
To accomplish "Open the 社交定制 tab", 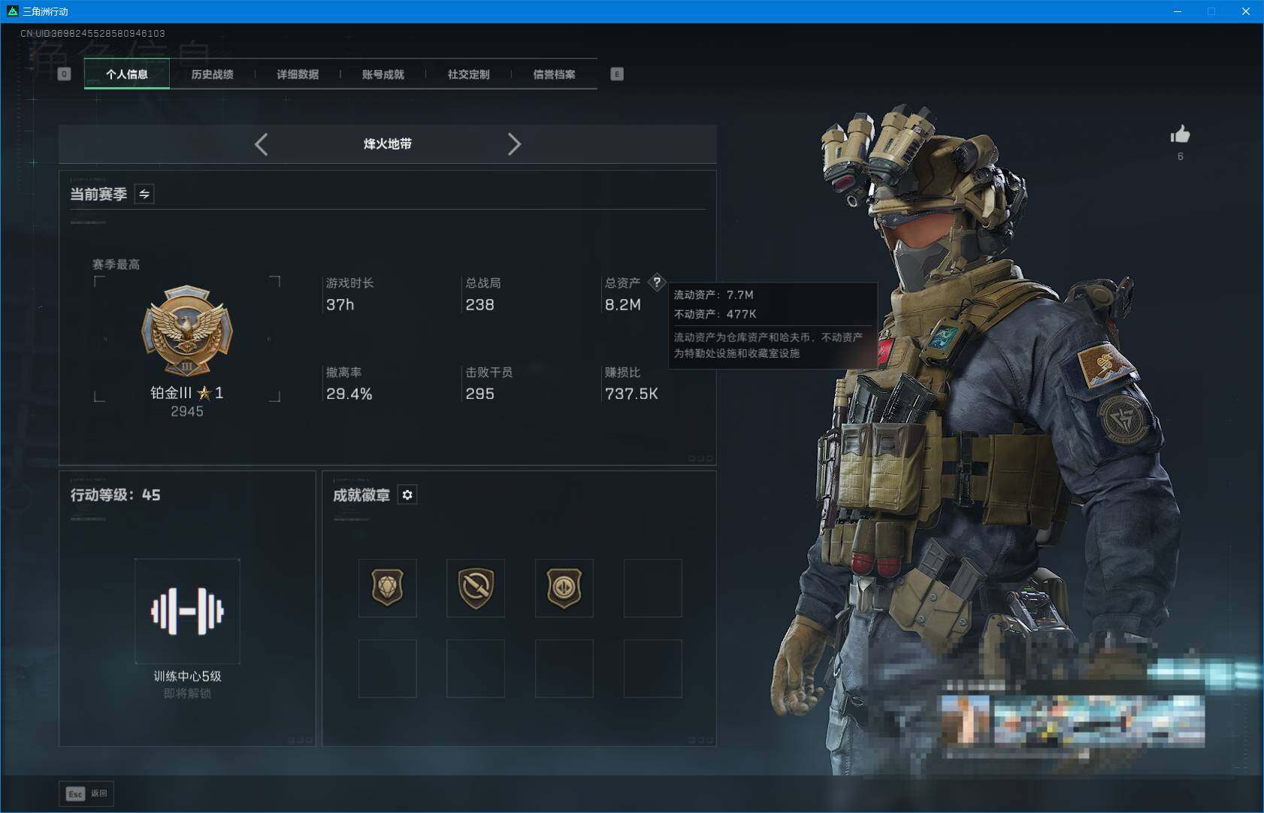I will tap(469, 74).
